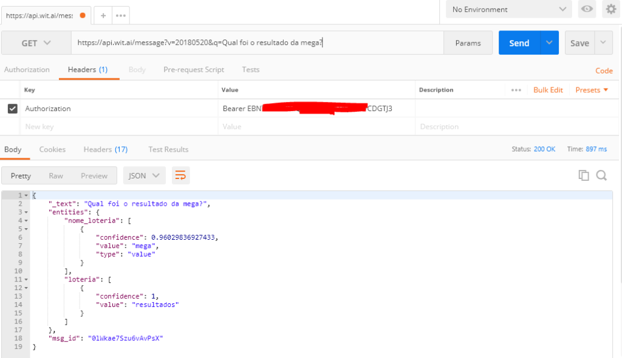Click the environment quick look eye icon

pos(587,9)
